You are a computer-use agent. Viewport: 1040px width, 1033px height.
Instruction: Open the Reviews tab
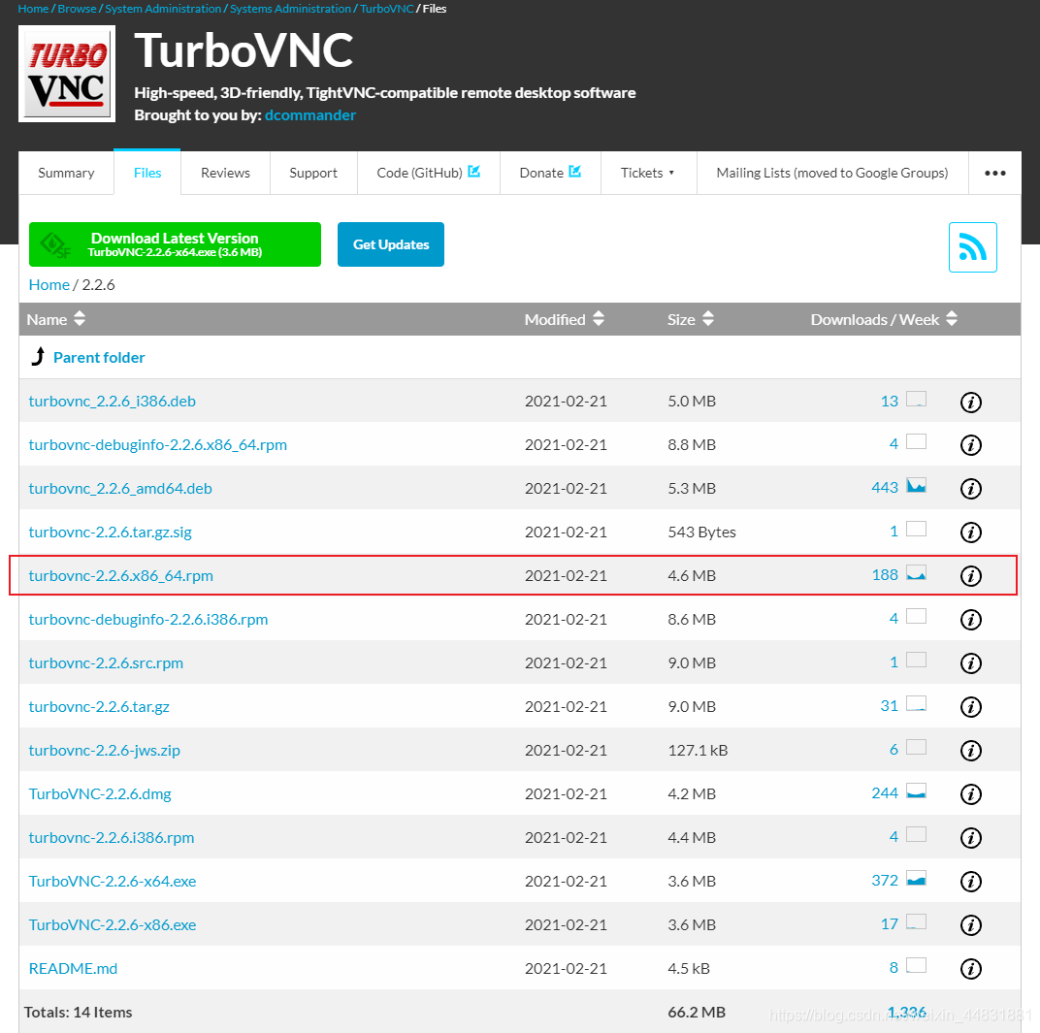pyautogui.click(x=225, y=173)
